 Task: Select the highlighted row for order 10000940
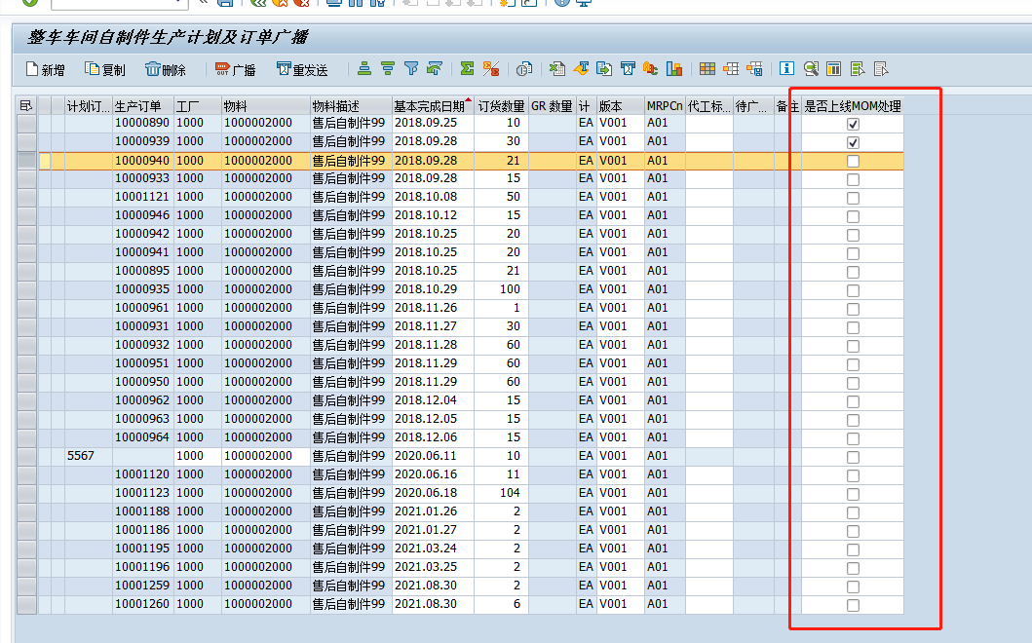27,159
